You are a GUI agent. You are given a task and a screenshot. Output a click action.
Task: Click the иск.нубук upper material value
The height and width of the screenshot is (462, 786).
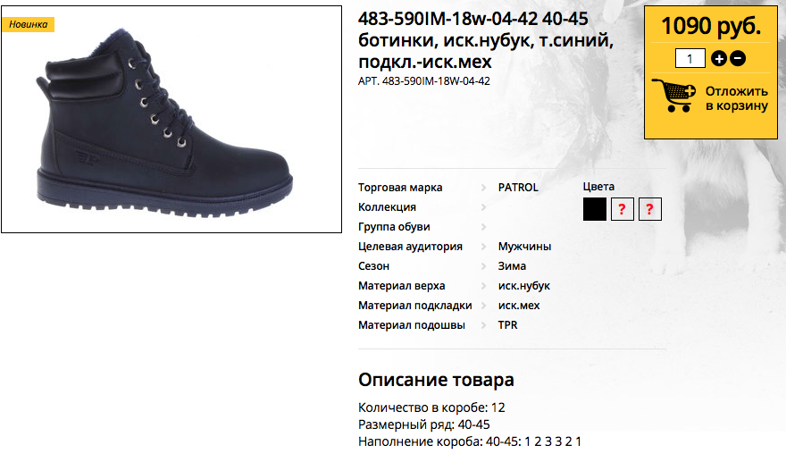[523, 286]
